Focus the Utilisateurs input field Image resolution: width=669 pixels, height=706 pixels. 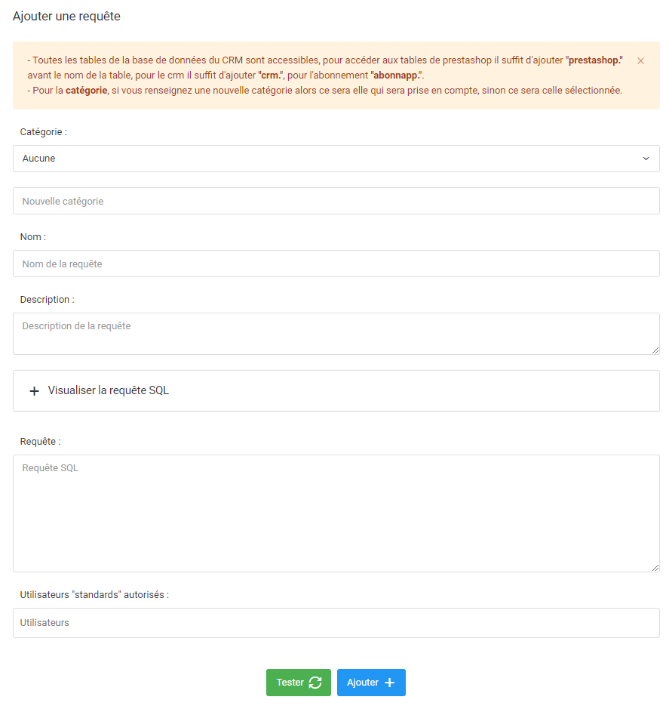pyautogui.click(x=336, y=623)
